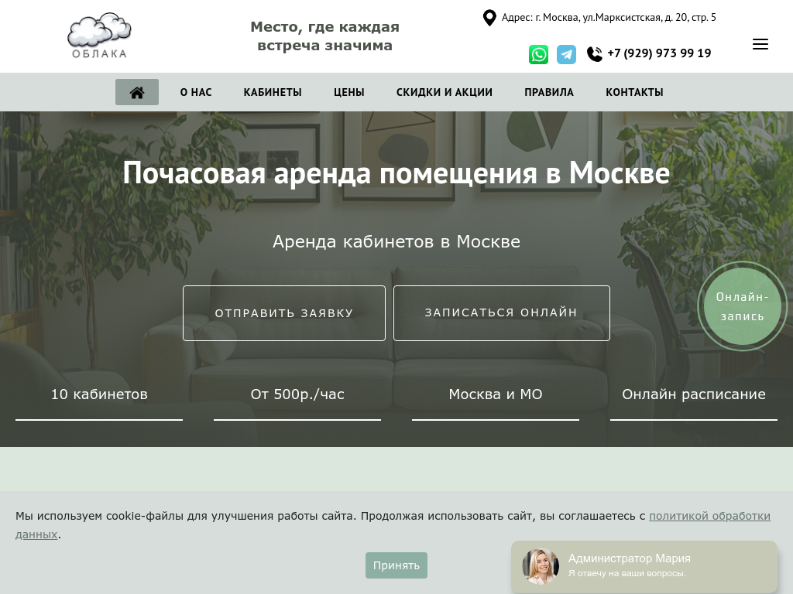The height and width of the screenshot is (594, 793).
Task: Select the home icon in the navigation bar
Action: tap(137, 92)
